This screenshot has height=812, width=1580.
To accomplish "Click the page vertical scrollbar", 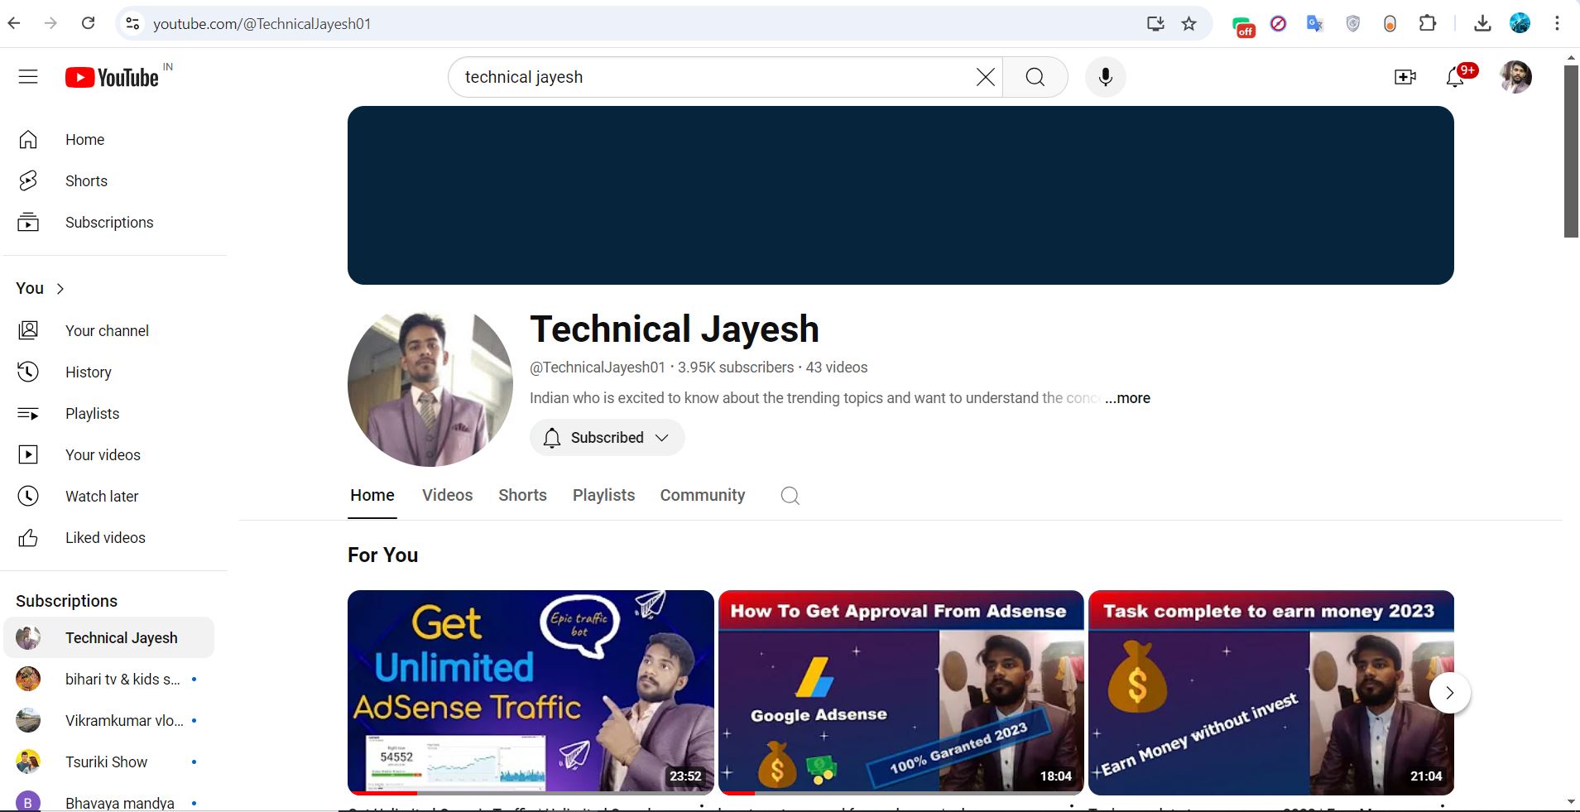I will click(1571, 151).
